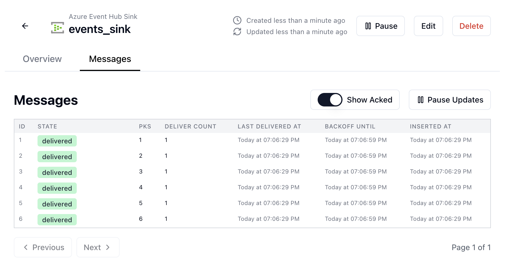Click the refresh icon beside update time
This screenshot has width=514, height=267.
237,32
